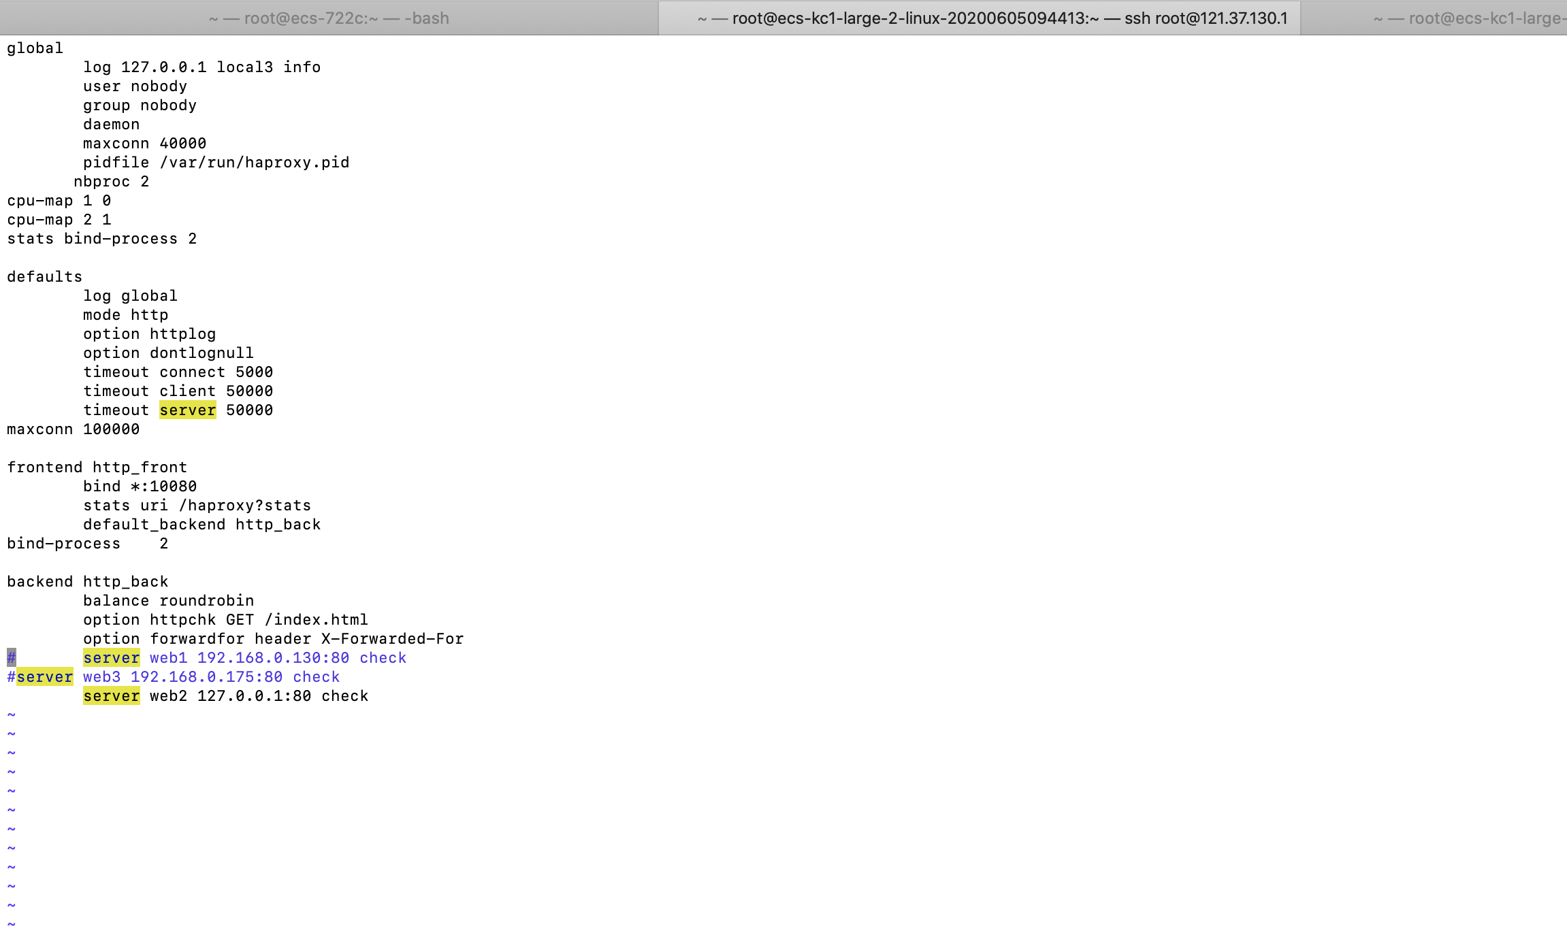
Task: Click the 'timeout connect 5000' line
Action: pyautogui.click(x=178, y=372)
